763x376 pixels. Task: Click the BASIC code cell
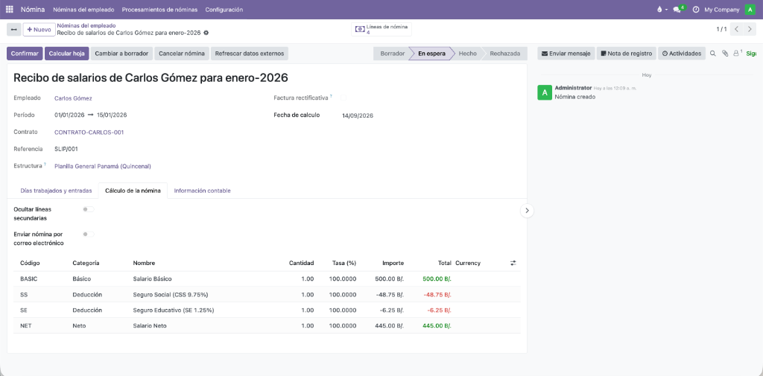pyautogui.click(x=29, y=279)
